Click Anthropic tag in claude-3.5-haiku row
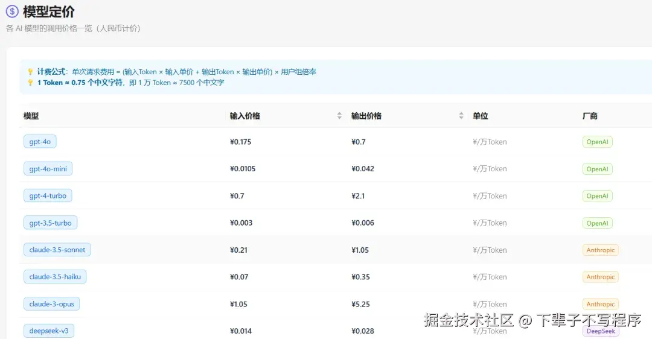 point(601,277)
